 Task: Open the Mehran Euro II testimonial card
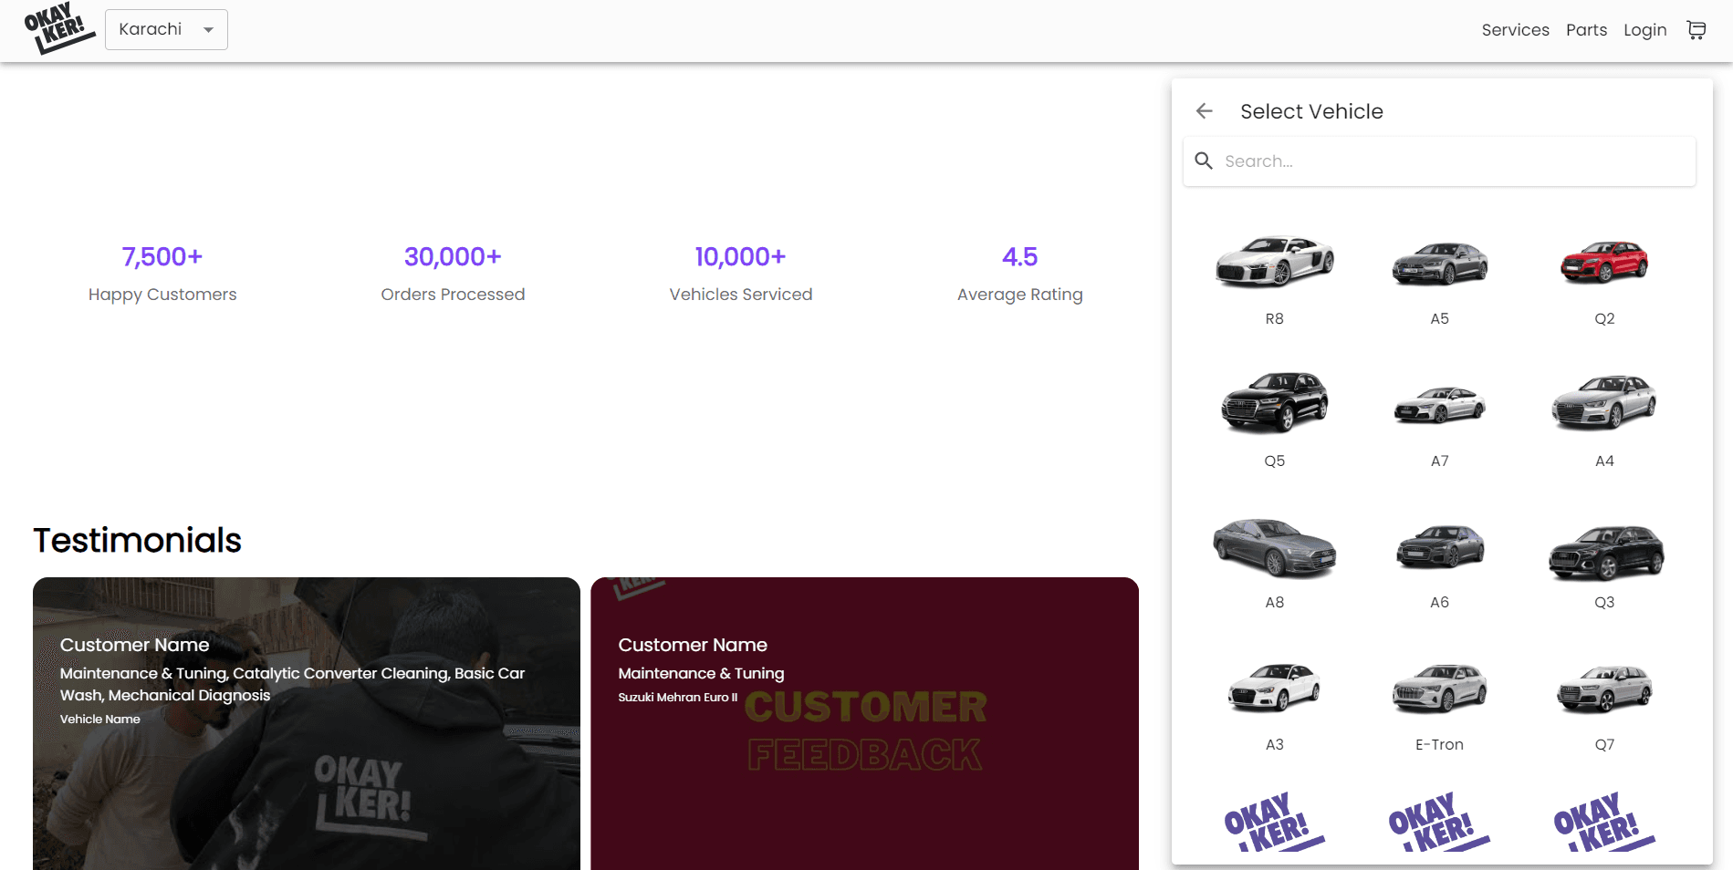click(x=864, y=723)
